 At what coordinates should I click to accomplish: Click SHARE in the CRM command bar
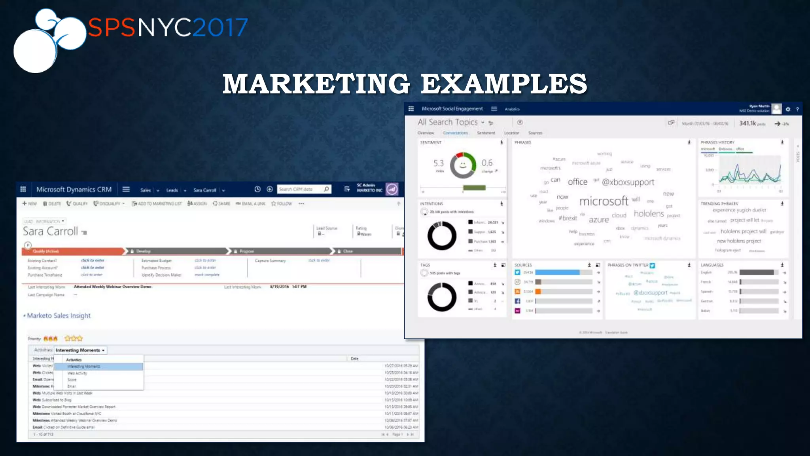click(x=221, y=203)
